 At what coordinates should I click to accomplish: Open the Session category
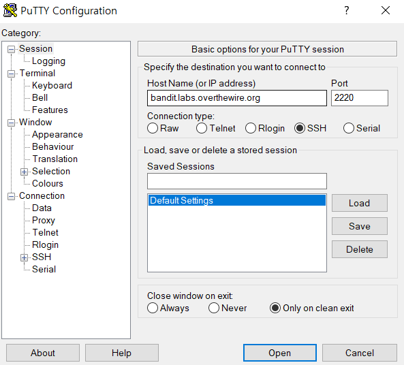[36, 48]
